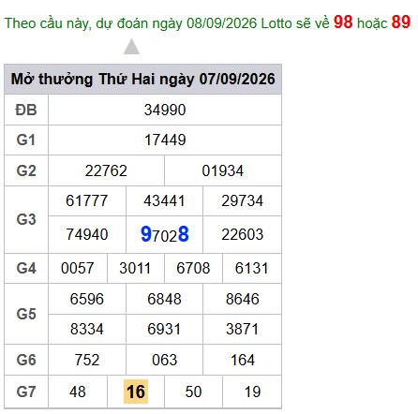Screen dimensions: 418x414
Task: Click G4 result 0057
Action: [x=78, y=268]
